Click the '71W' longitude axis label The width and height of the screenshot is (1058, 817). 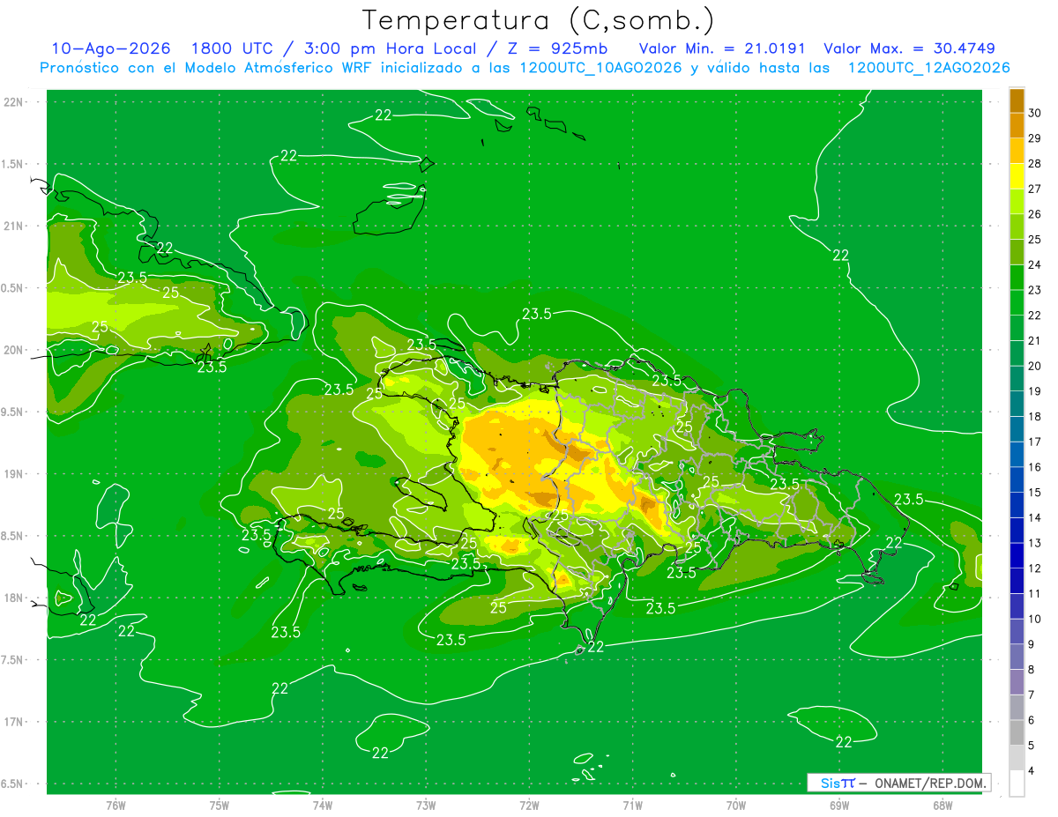click(x=632, y=806)
